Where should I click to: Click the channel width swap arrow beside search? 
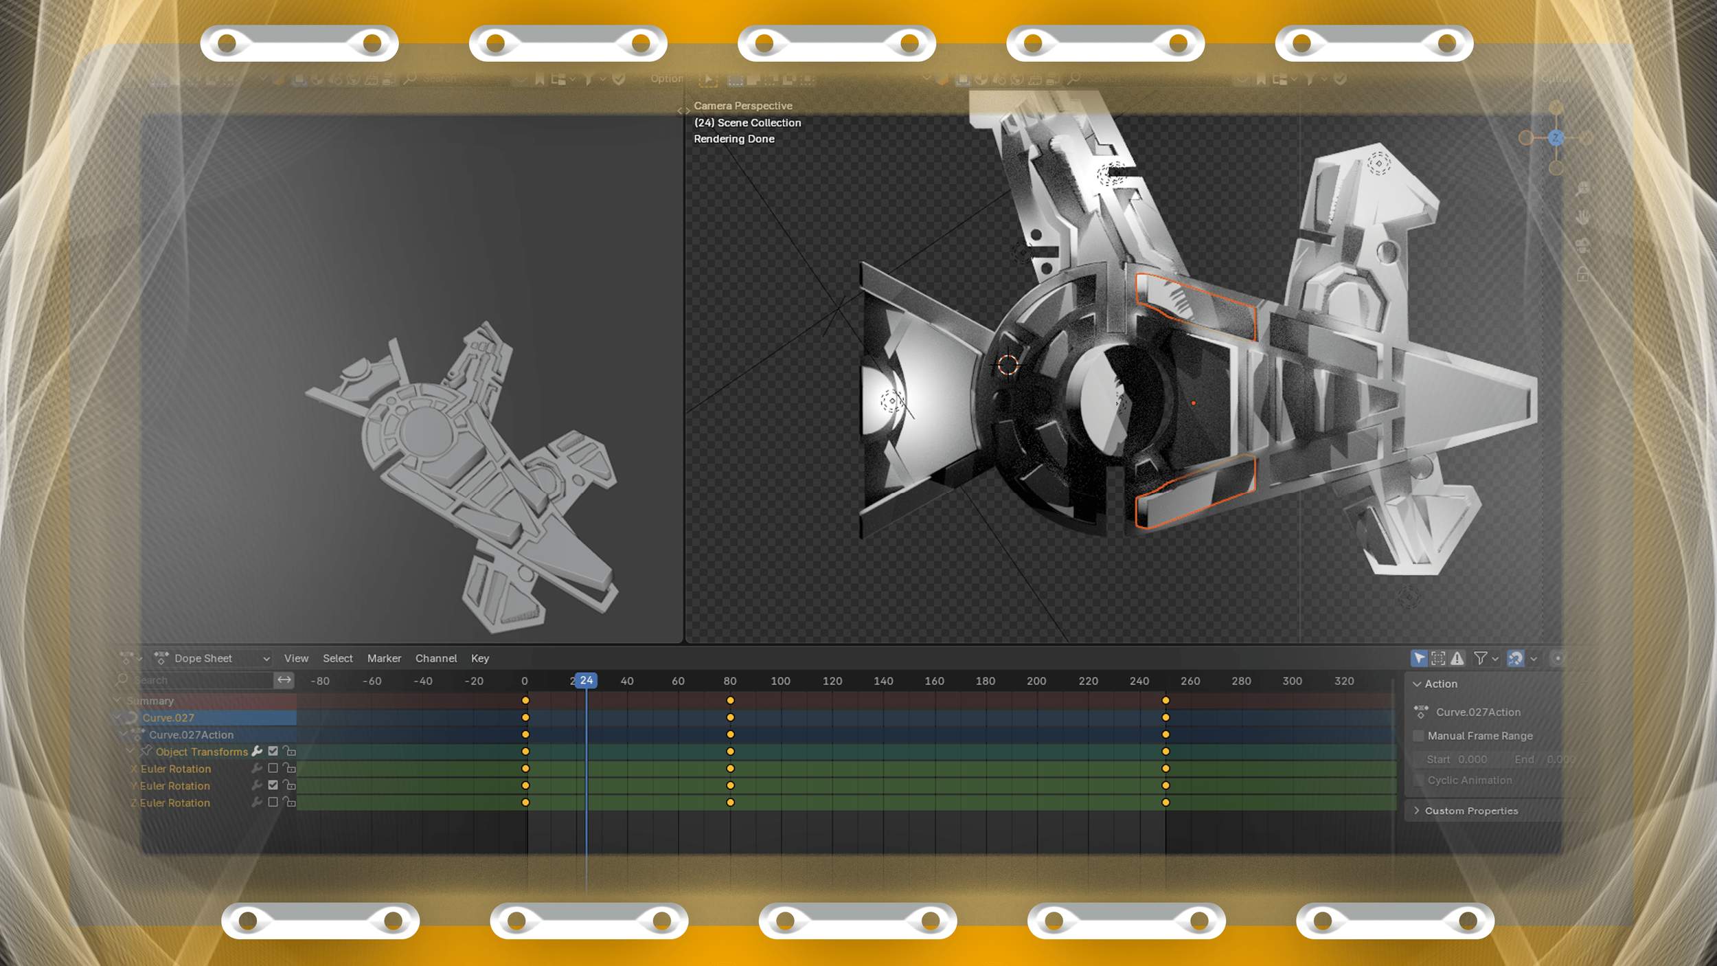[x=284, y=679]
